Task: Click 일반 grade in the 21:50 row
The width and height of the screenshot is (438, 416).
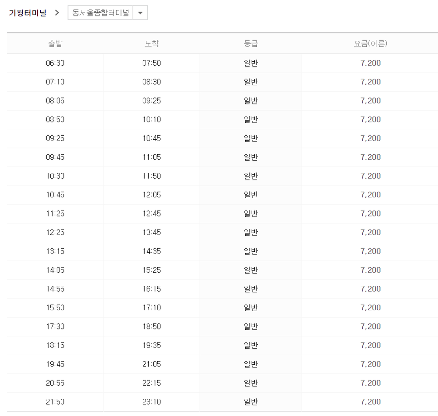Action: click(251, 402)
